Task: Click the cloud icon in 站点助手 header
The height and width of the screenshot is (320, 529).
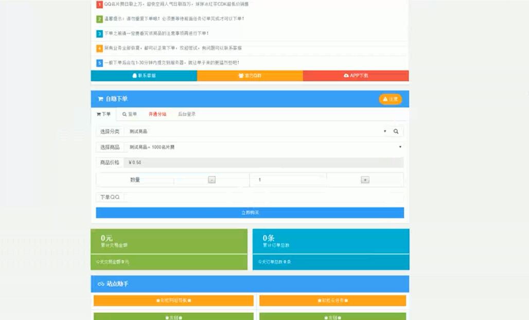Action: pyautogui.click(x=100, y=284)
